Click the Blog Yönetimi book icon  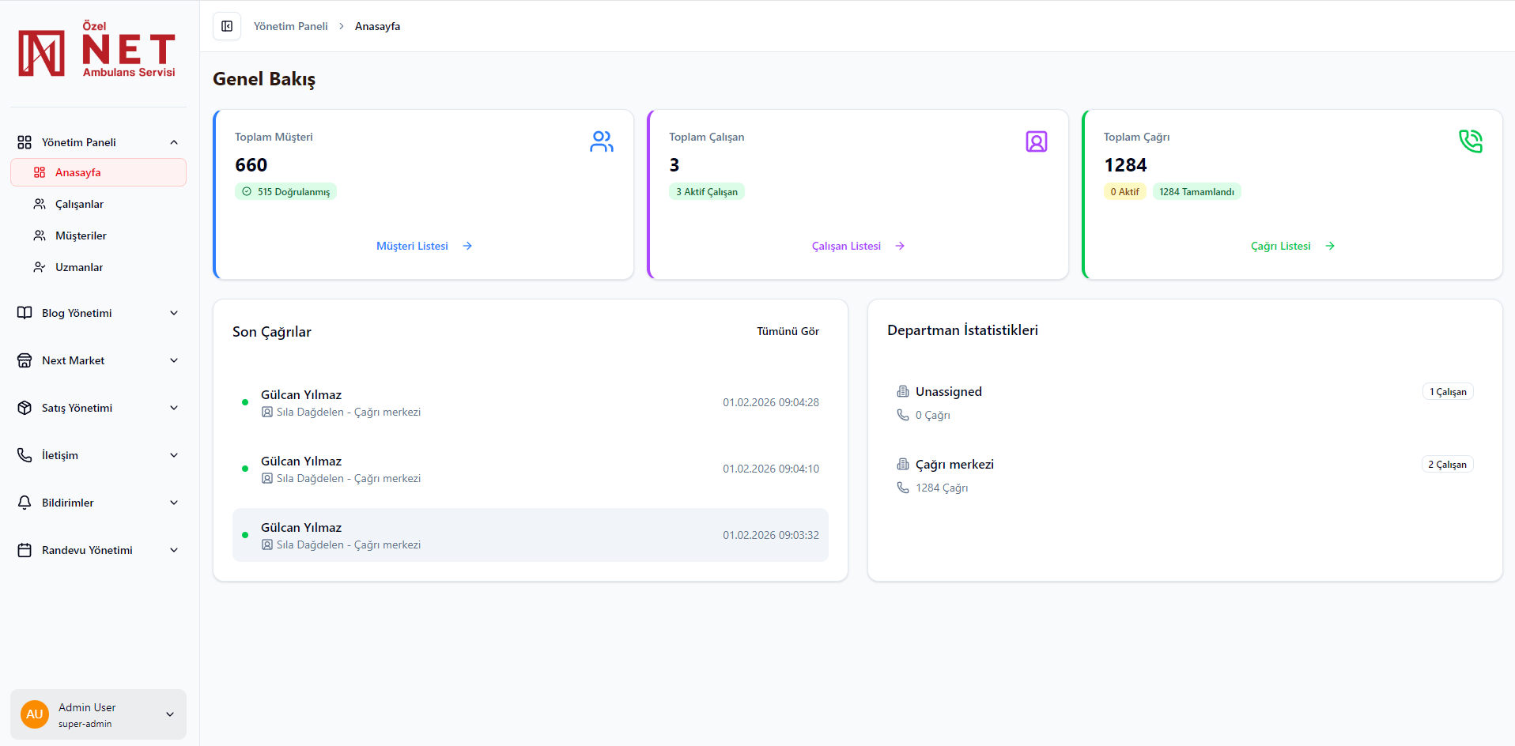[25, 313]
